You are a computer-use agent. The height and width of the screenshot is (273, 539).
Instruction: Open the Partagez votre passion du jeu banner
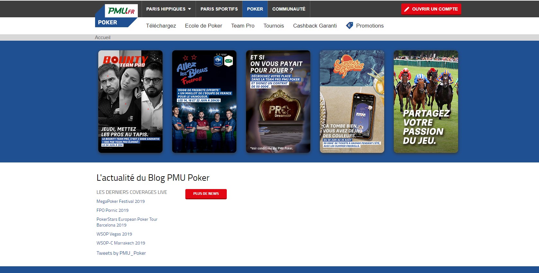426,102
